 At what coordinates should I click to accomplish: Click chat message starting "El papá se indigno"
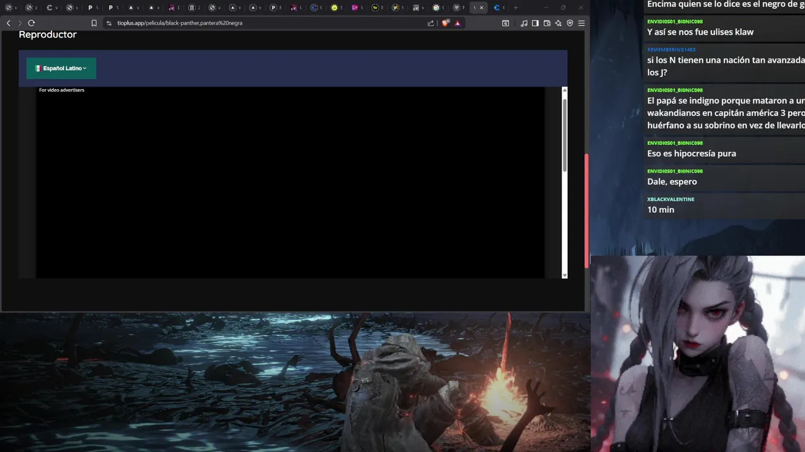[x=726, y=113]
